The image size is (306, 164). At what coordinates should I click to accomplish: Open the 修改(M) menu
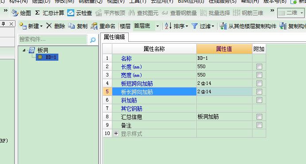point(65,2)
